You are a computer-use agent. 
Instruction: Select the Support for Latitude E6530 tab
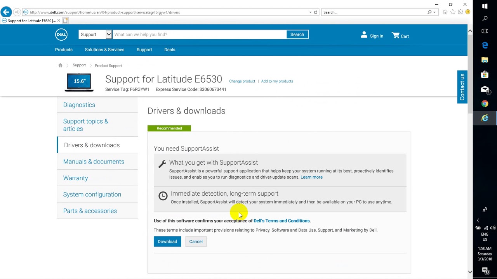31,21
